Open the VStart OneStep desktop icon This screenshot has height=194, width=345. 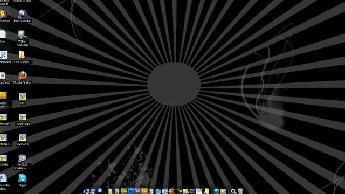point(23,38)
